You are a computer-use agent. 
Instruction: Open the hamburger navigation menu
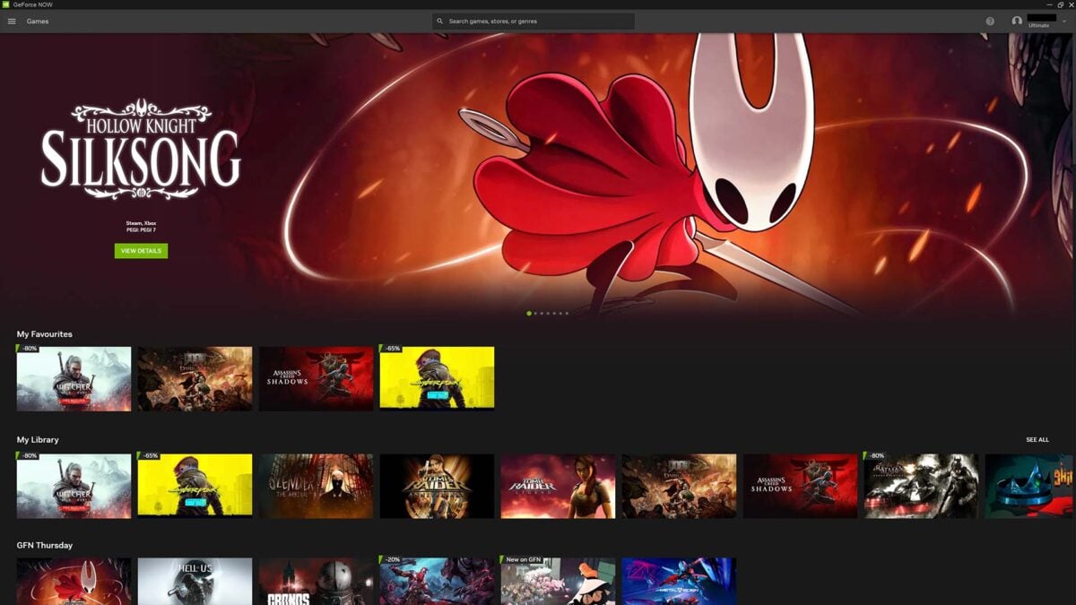pyautogui.click(x=12, y=21)
